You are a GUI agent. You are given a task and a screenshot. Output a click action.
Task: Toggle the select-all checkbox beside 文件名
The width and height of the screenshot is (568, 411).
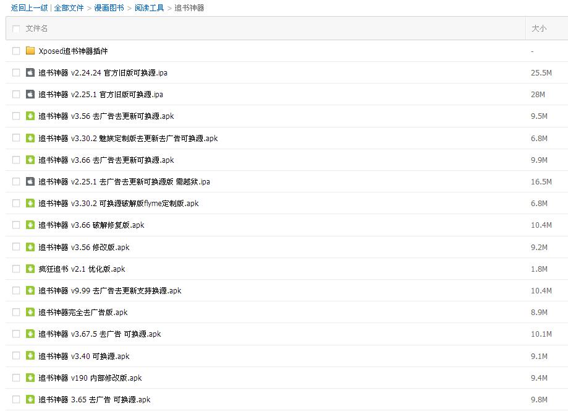point(16,28)
